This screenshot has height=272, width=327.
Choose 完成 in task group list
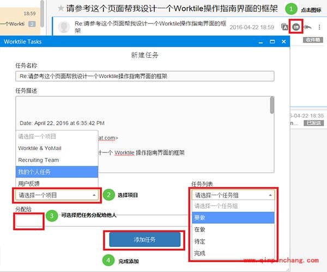(x=233, y=254)
